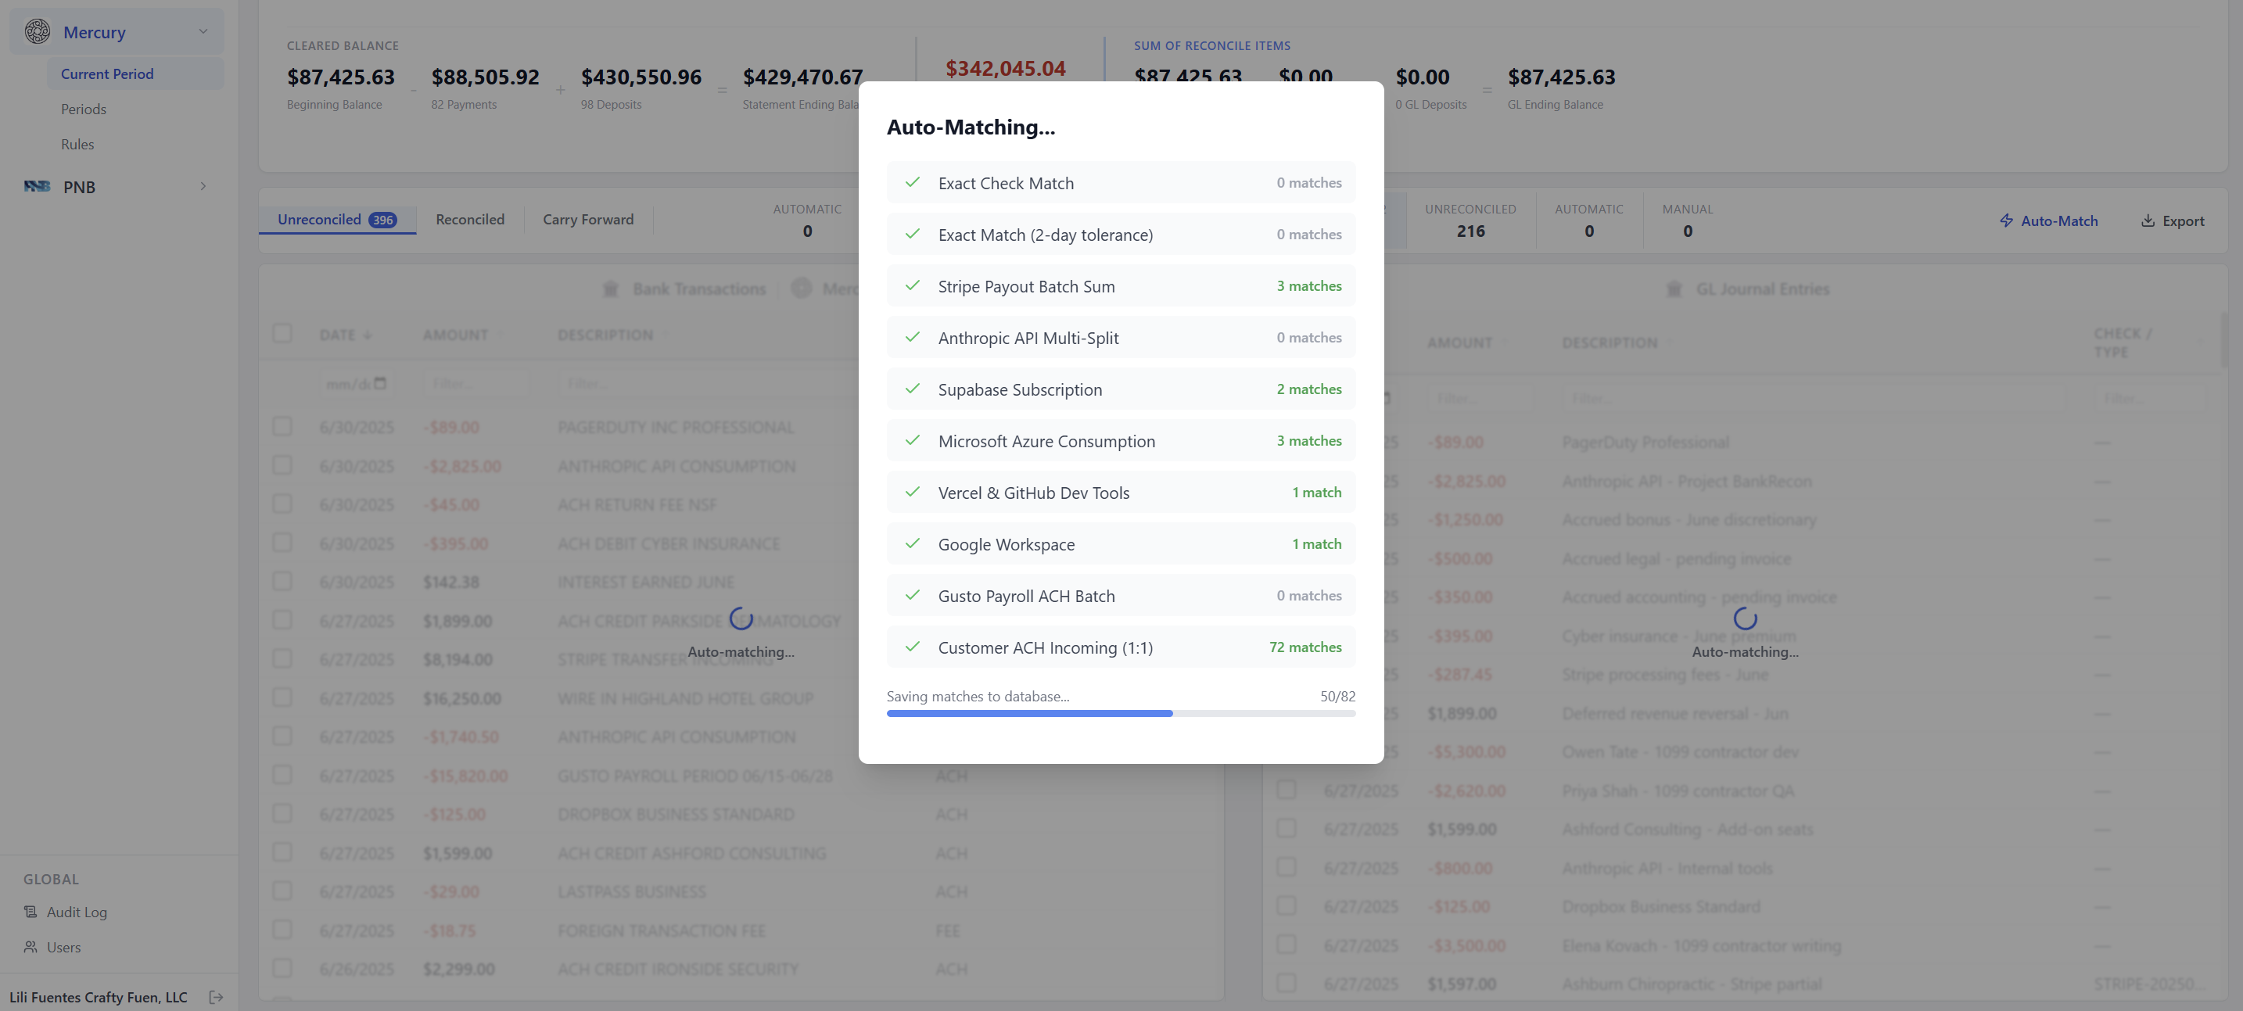Click the Auto-Match button
The width and height of the screenshot is (2243, 1011).
pos(2048,220)
